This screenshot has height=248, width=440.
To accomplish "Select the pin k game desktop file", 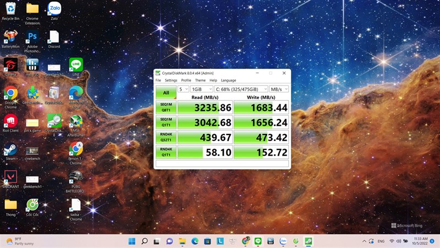I will point(32,125).
